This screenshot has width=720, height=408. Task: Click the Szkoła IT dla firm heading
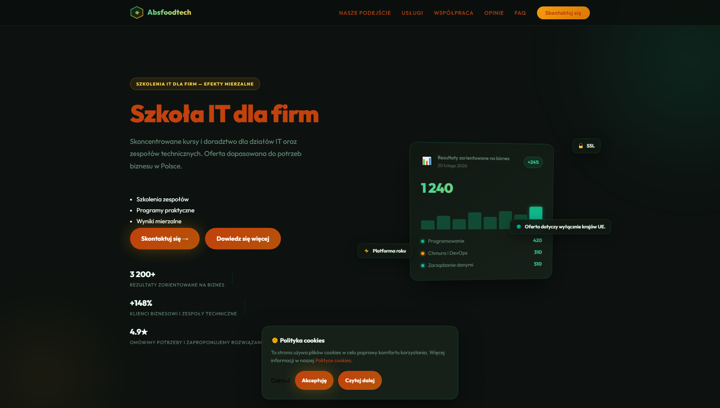224,114
